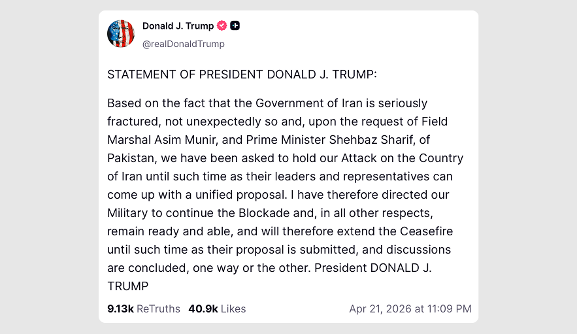This screenshot has width=577, height=334.
Task: Click the Likes label
Action: click(x=233, y=309)
